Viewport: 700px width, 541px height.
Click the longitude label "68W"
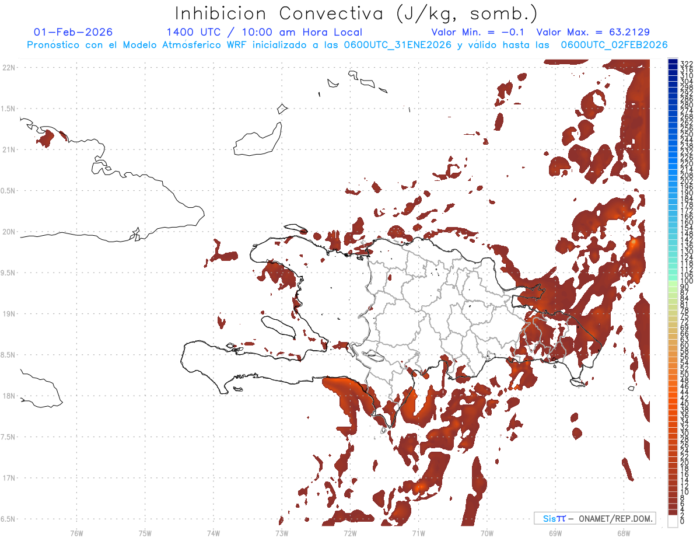624,533
